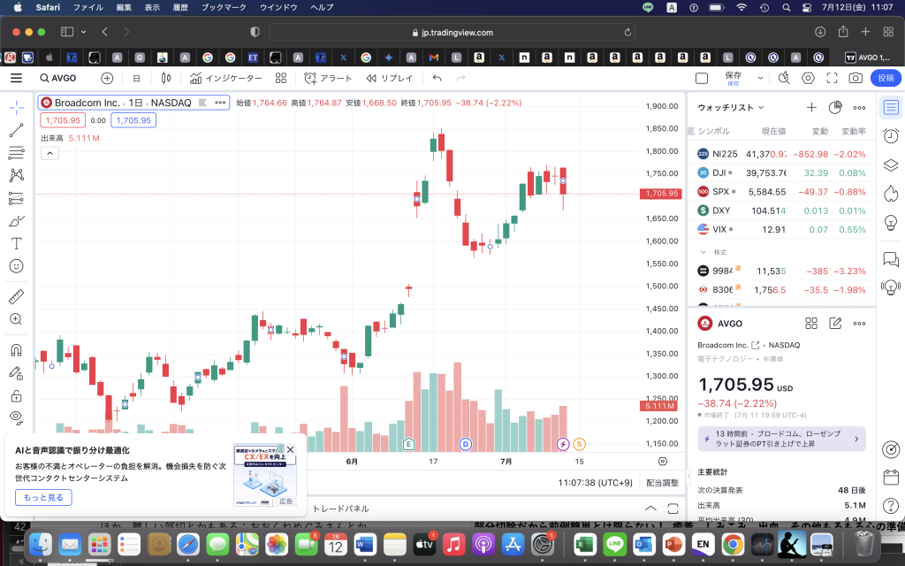Open the Alerts clock icon in right sidebar
The height and width of the screenshot is (566, 905).
(891, 135)
